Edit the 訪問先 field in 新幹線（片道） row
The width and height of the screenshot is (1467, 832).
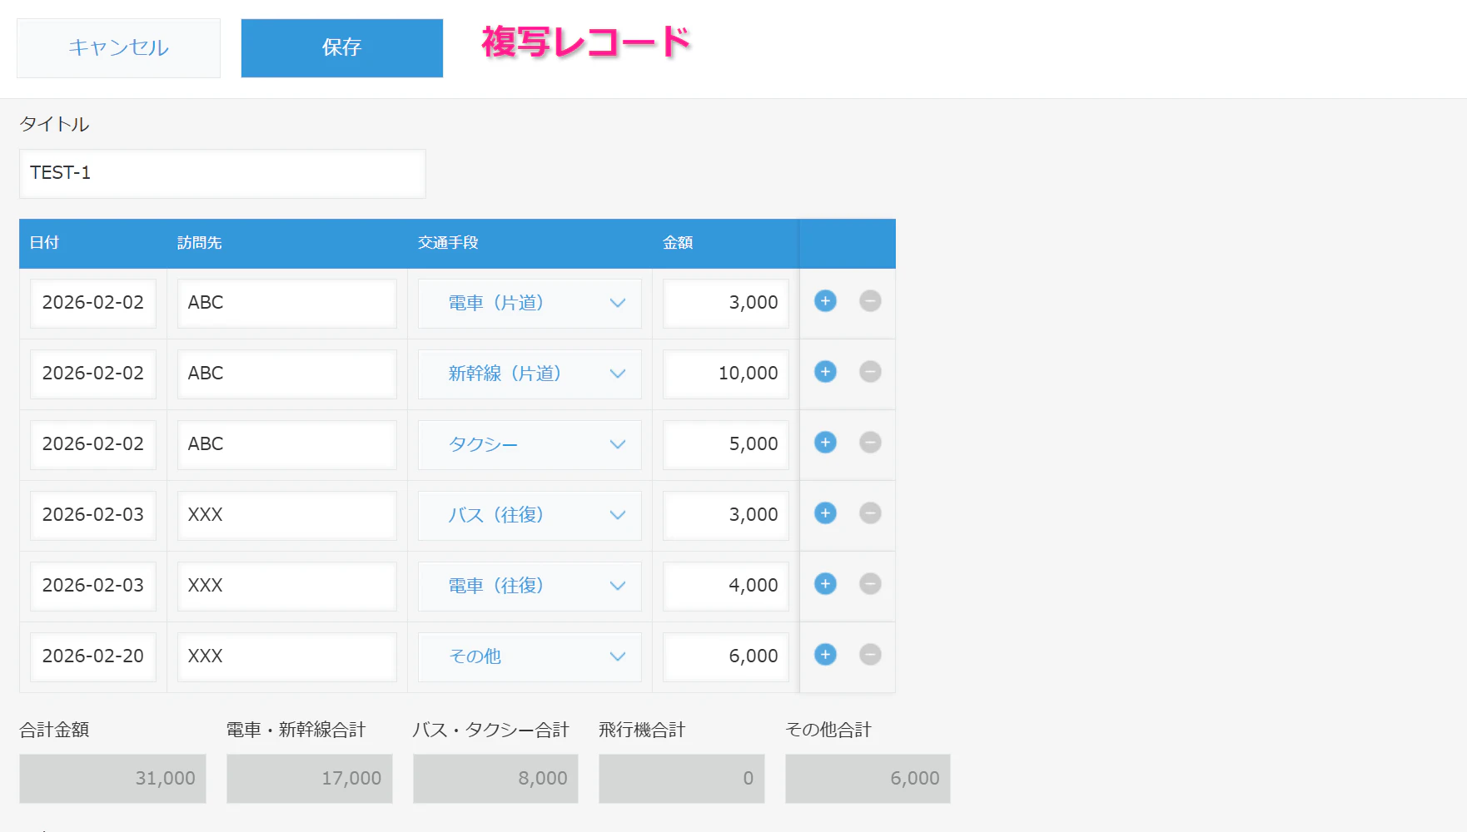point(287,374)
